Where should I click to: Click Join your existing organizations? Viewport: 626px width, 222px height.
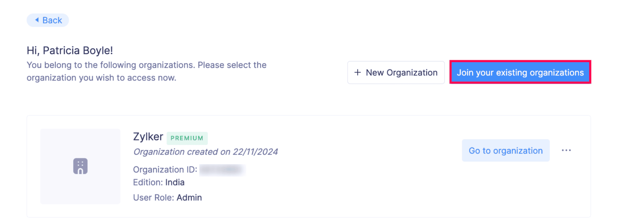point(520,73)
